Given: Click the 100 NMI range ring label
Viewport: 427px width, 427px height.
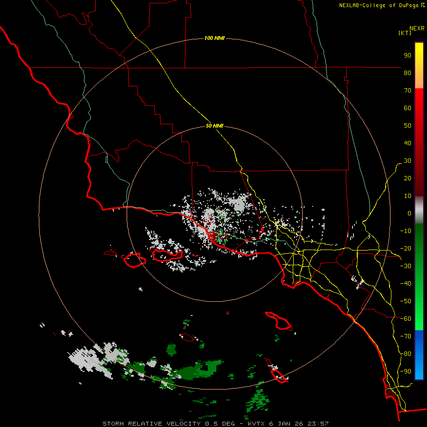Looking at the screenshot, I should (x=214, y=38).
